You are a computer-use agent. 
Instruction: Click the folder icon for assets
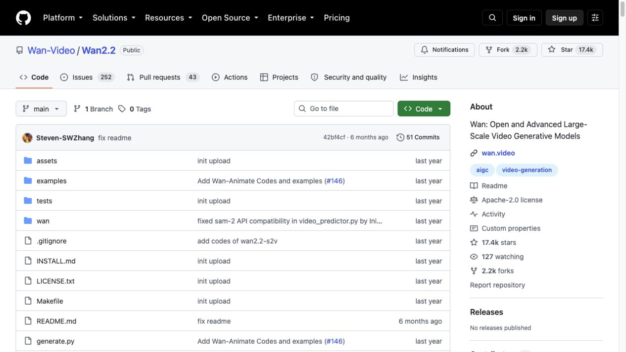tap(28, 161)
